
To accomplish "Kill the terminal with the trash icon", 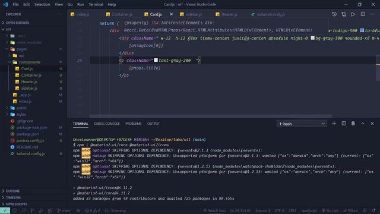I will pos(353,124).
